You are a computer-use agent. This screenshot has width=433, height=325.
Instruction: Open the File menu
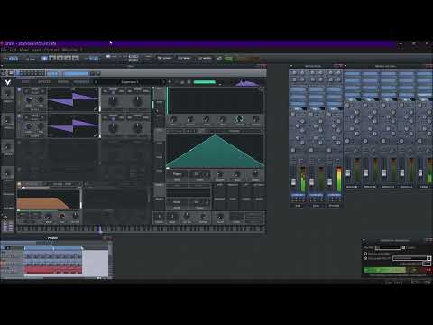coord(3,50)
